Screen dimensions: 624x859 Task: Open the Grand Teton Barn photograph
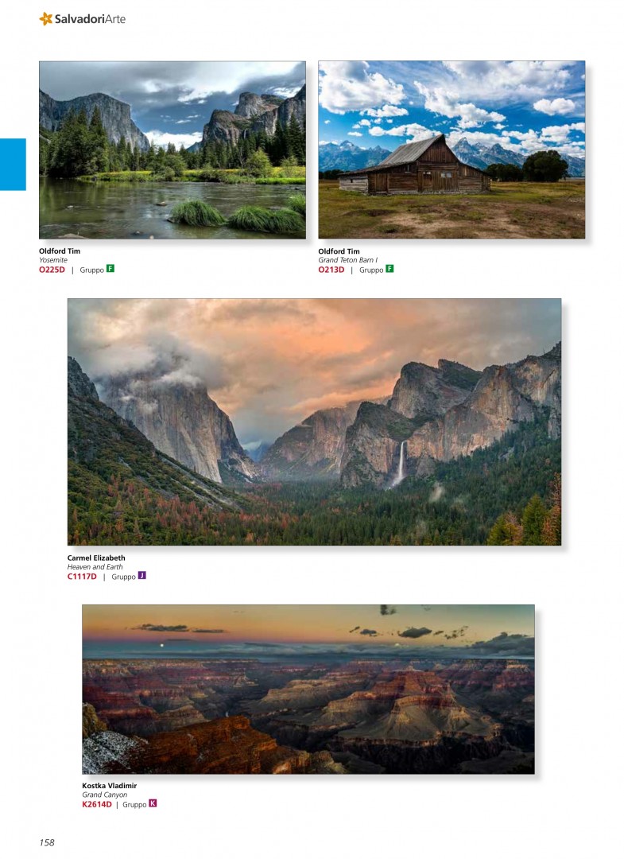(x=452, y=150)
